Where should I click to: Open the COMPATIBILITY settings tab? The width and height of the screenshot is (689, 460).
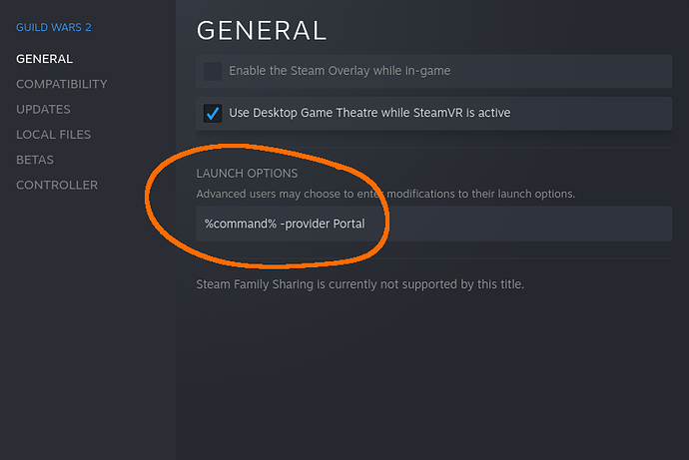pos(62,84)
